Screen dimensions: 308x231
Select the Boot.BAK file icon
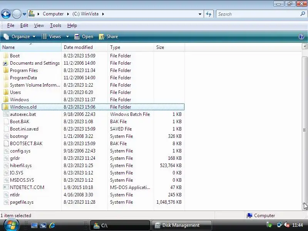pos(6,122)
